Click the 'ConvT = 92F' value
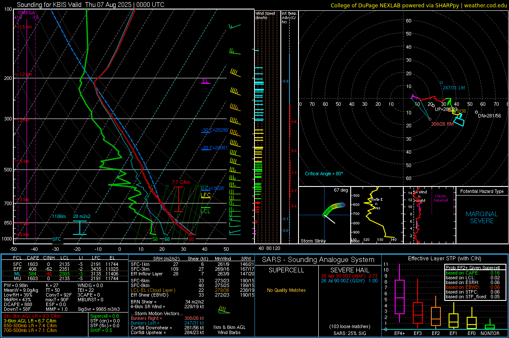Viewport: 509px width, 338px height. pyautogui.click(x=59, y=295)
